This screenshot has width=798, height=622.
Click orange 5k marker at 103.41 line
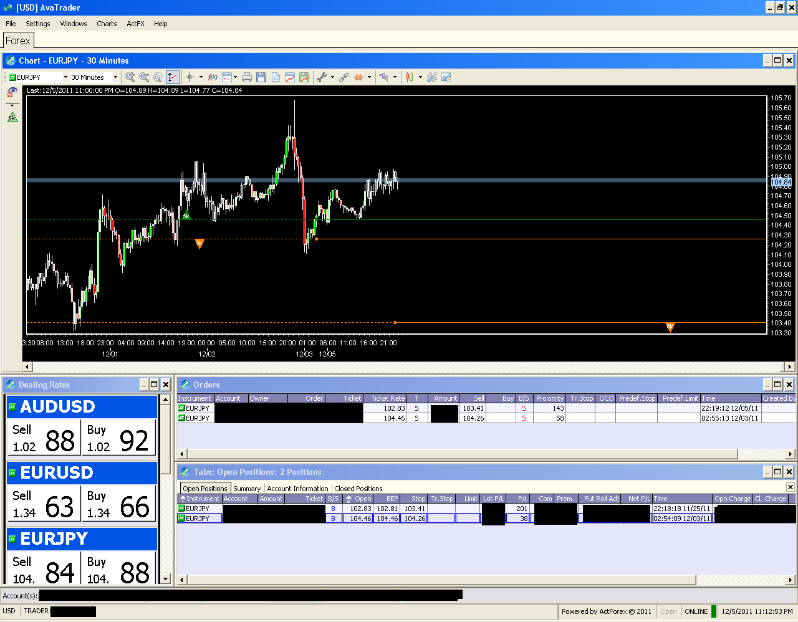(670, 327)
